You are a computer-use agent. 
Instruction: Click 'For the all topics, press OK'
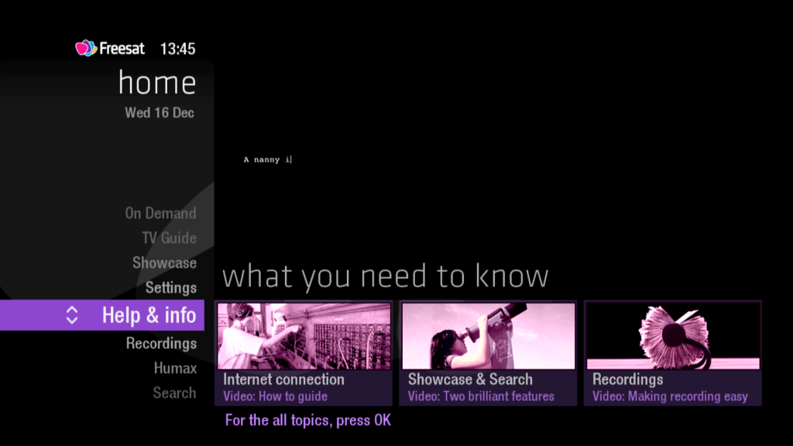click(x=307, y=420)
